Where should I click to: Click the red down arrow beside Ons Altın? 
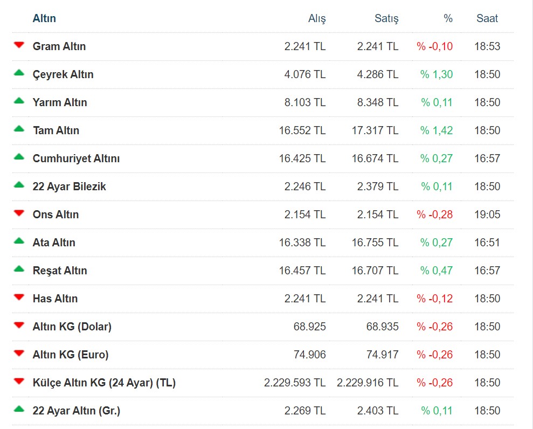pos(19,213)
